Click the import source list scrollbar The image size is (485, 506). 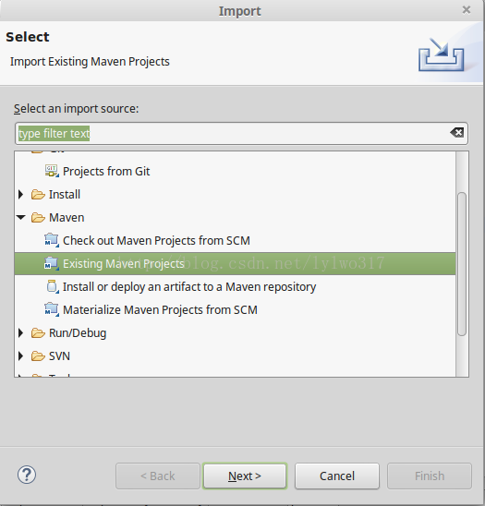click(x=462, y=264)
